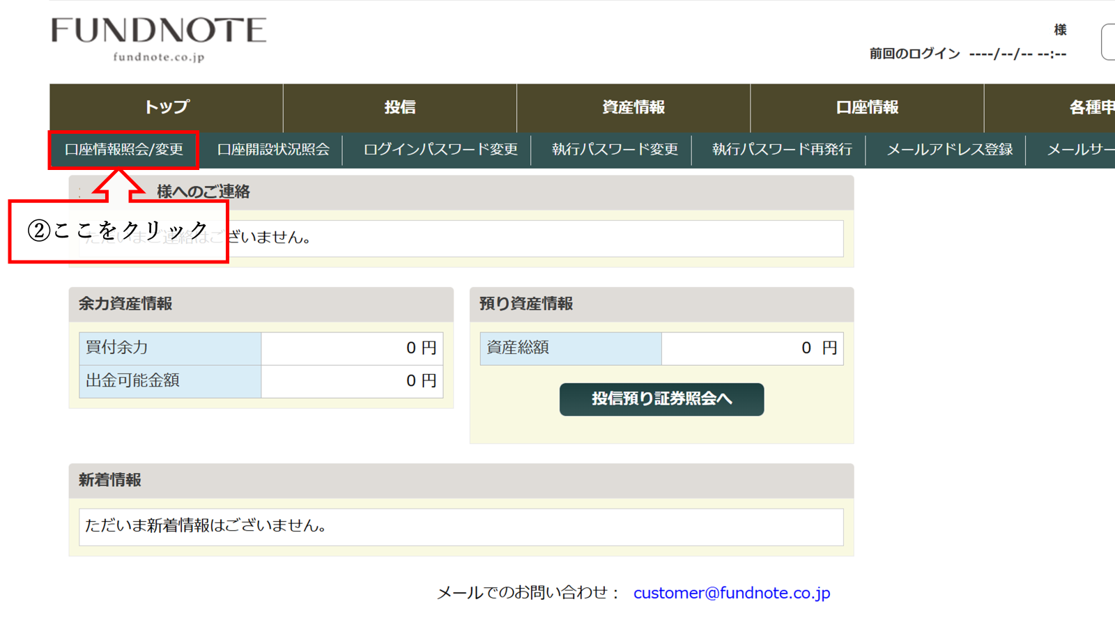Click 投信預り証券照会へ button
Screen dimensions: 1115x627
coord(661,399)
